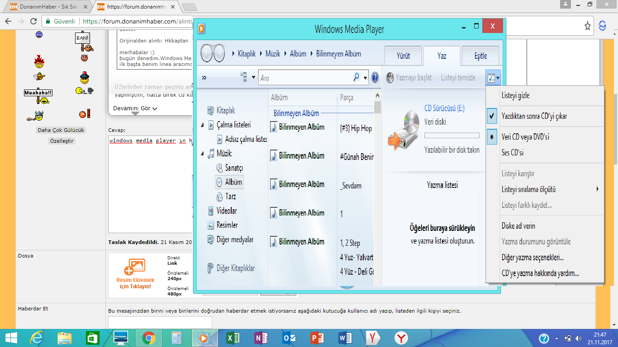
Task: Click the Diğer Kitaplıklar icon
Action: click(210, 268)
